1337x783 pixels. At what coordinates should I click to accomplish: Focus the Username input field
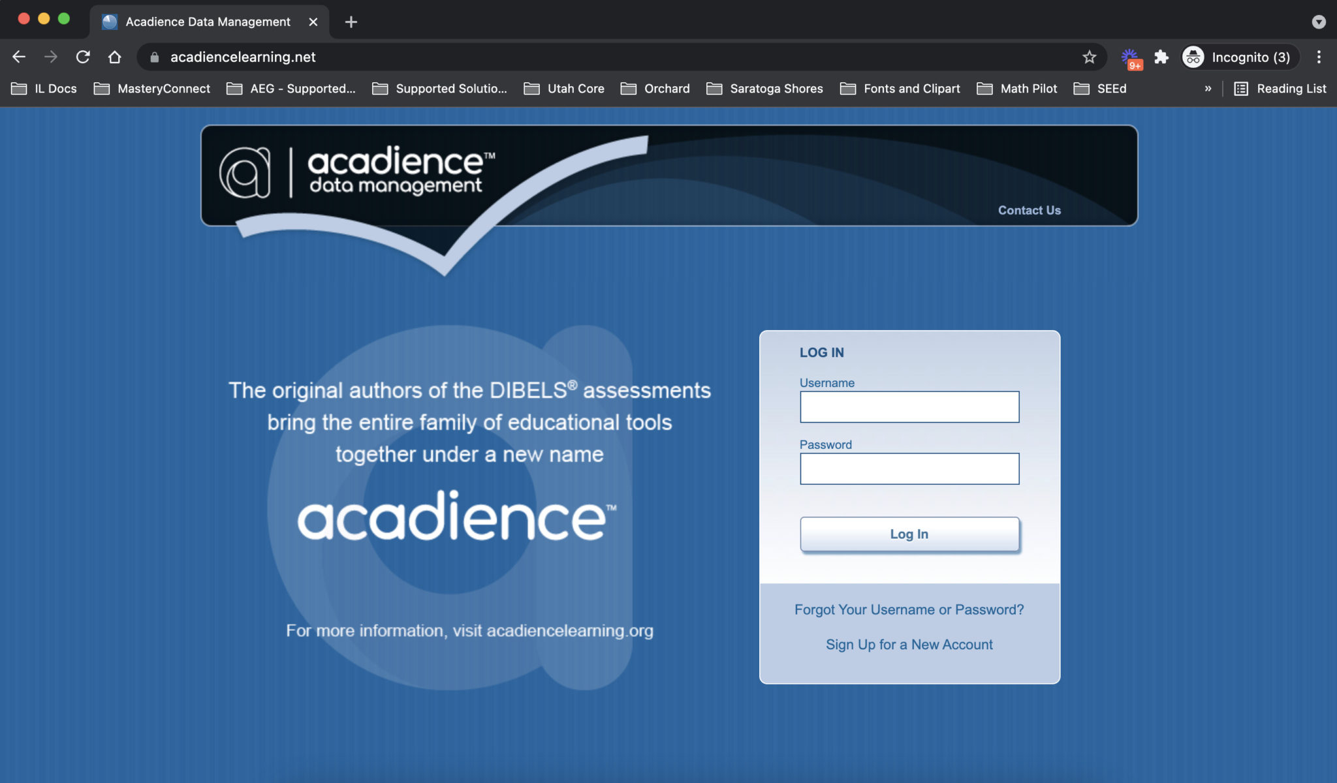tap(909, 407)
